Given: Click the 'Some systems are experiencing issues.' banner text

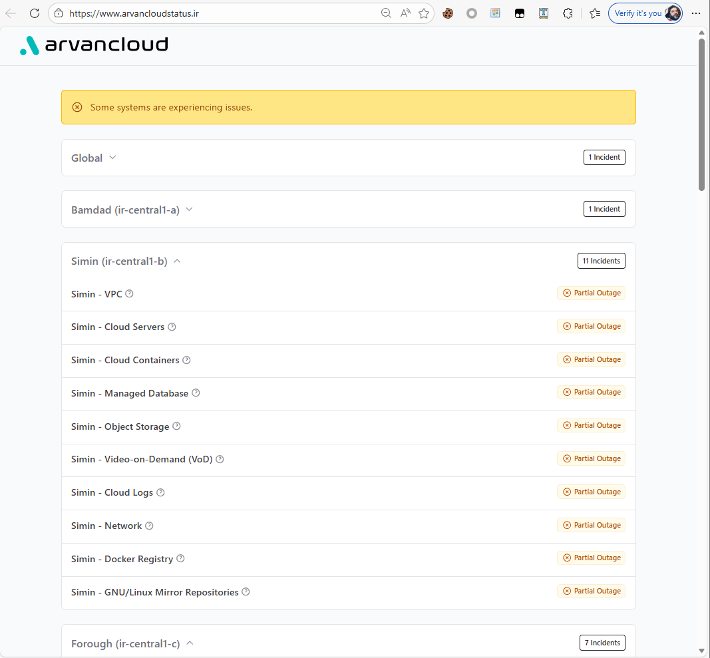Looking at the screenshot, I should click(x=171, y=107).
